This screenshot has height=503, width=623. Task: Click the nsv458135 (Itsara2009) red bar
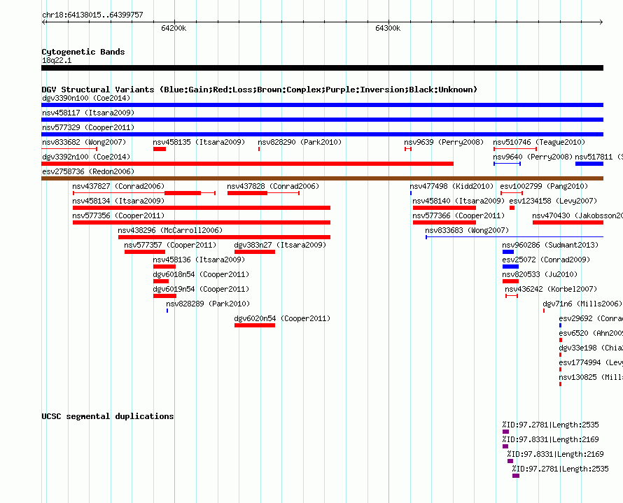[x=160, y=149]
